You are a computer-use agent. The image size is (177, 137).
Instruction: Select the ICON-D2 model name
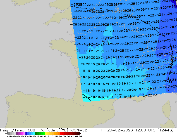(x=78, y=130)
